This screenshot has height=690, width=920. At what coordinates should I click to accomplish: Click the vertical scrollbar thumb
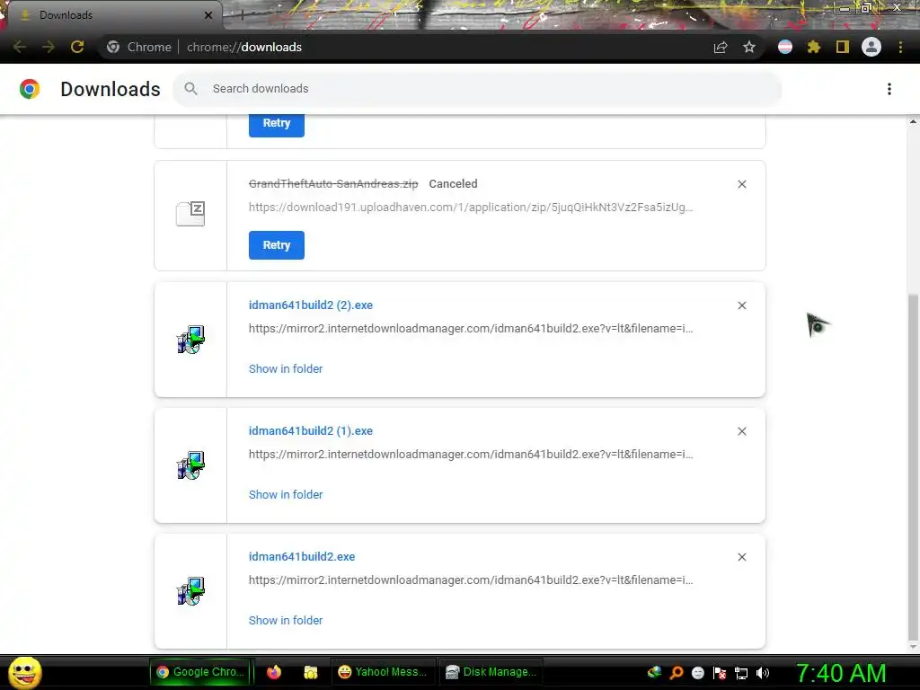[913, 466]
